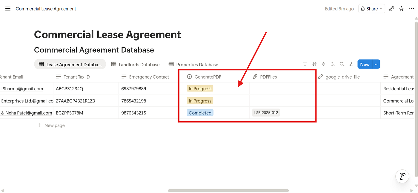Open the Completed status tag
This screenshot has width=418, height=193.
click(x=200, y=113)
